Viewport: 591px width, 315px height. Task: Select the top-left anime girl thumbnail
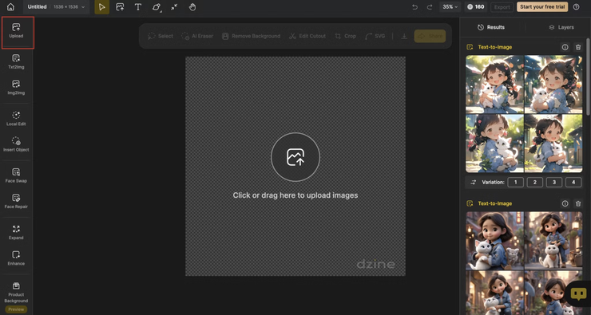(x=494, y=85)
